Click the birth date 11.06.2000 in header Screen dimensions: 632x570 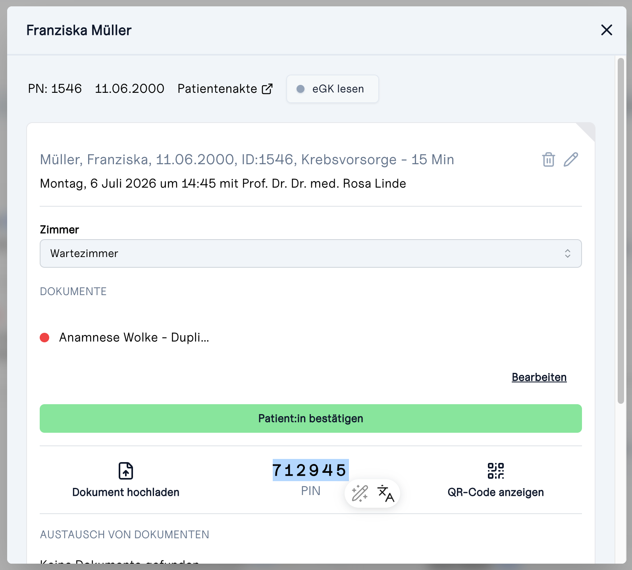pos(129,88)
